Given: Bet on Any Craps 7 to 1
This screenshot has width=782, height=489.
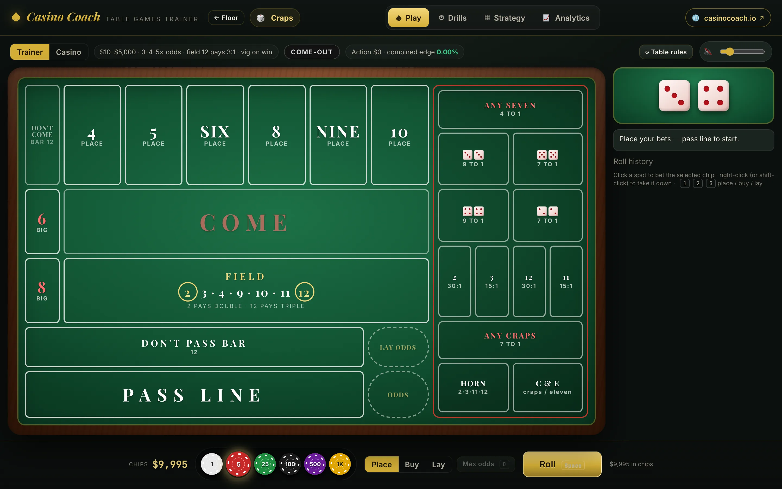Looking at the screenshot, I should coord(510,340).
